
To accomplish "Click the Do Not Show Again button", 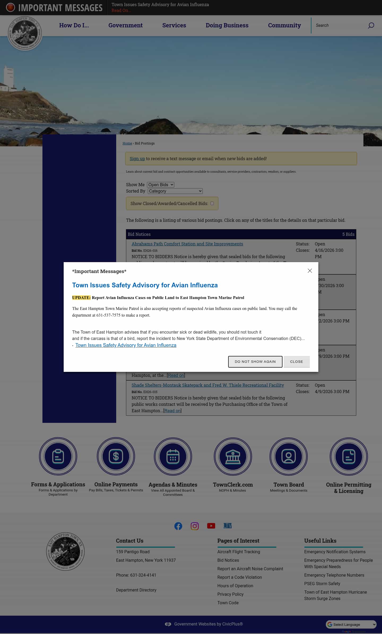I will point(255,362).
